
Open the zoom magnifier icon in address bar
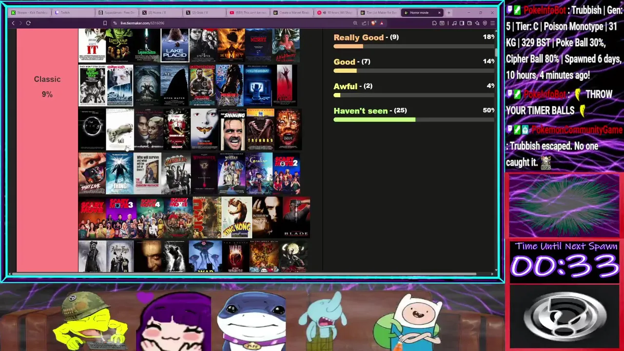click(355, 23)
